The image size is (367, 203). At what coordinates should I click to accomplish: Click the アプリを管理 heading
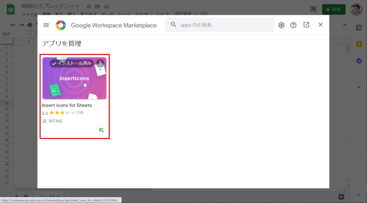(x=61, y=43)
